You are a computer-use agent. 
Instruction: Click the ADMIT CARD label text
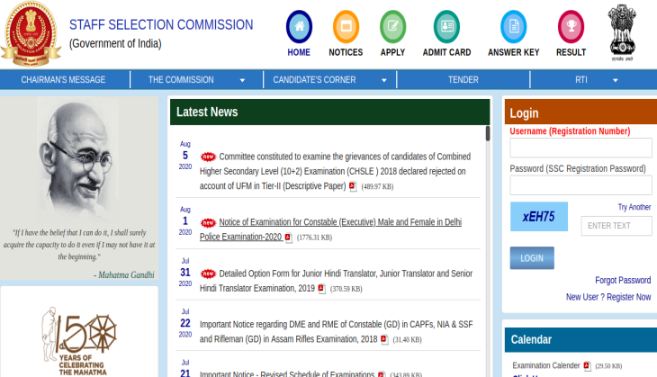pyautogui.click(x=446, y=52)
